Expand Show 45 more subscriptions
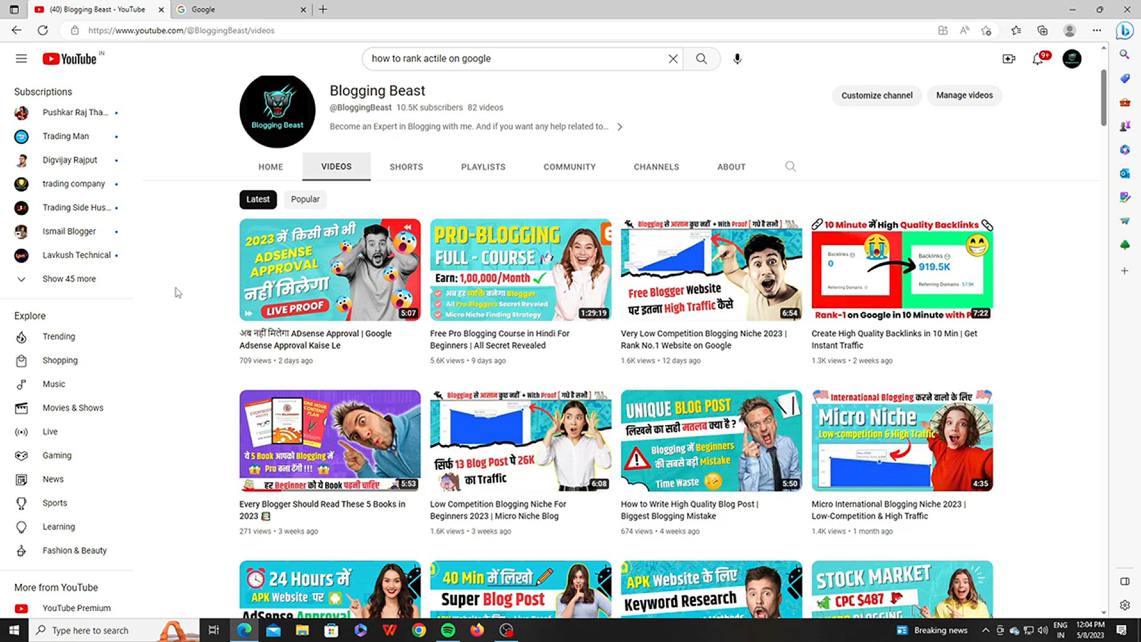Viewport: 1141px width, 642px height. coord(67,279)
